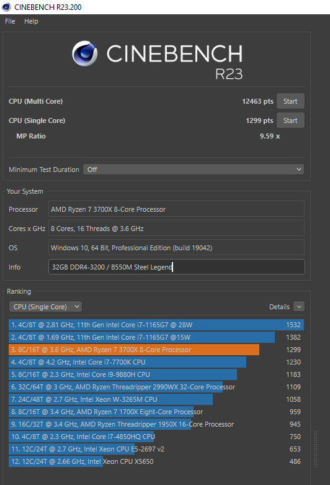Select ranking row Threadripper 1950X
Image resolution: width=330 pixels, height=485 pixels.
(x=156, y=424)
